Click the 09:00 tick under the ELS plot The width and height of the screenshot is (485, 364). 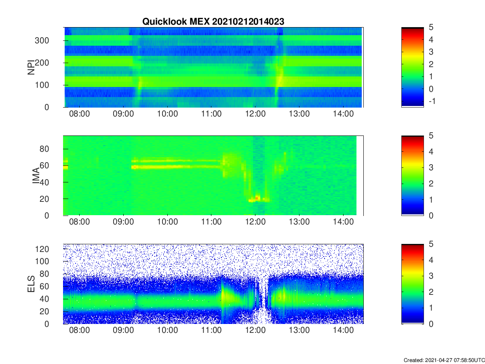click(124, 330)
